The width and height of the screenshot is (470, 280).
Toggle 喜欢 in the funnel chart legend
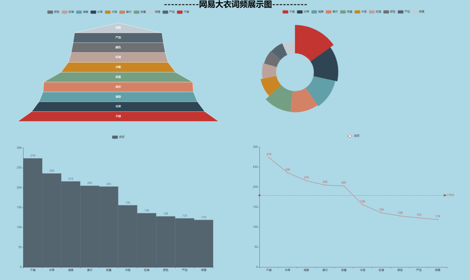[x=125, y=12]
